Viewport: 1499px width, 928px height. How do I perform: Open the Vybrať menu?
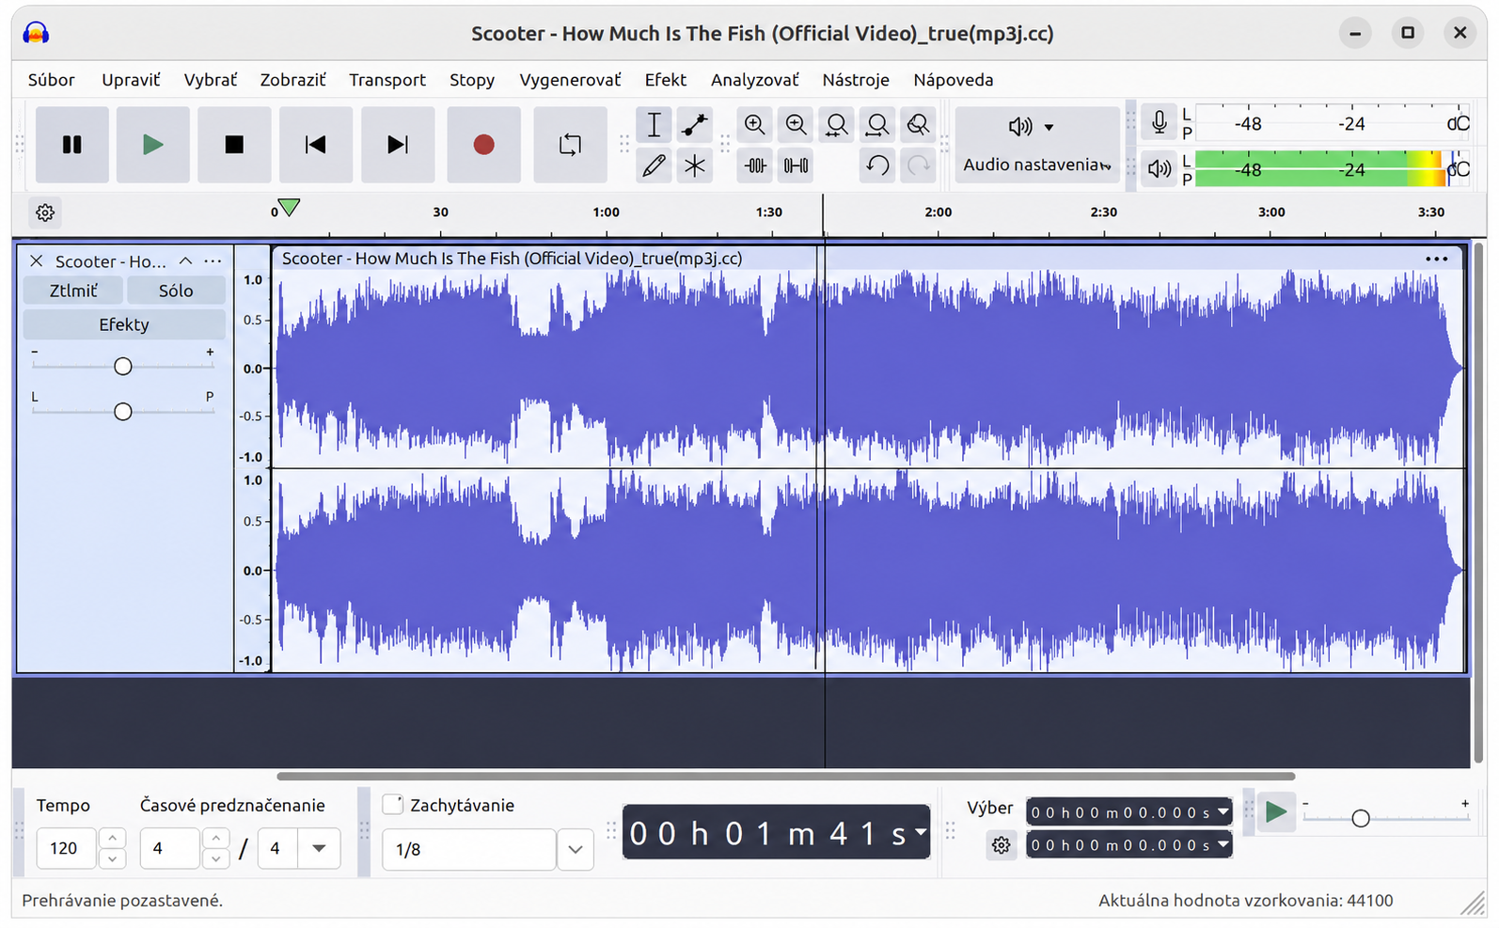pos(211,80)
